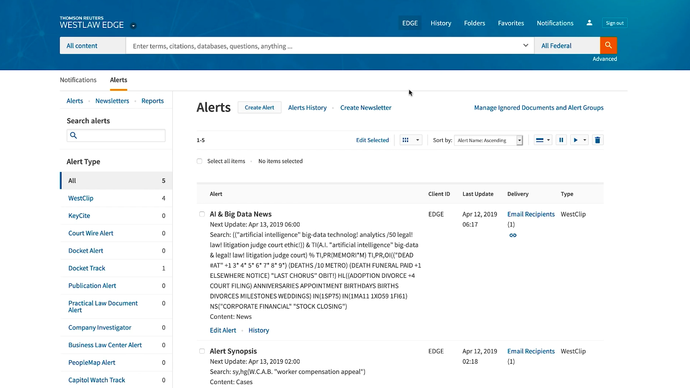This screenshot has width=690, height=388.
Task: Open Manage Ignored Documents and Alert Groups
Action: [x=539, y=108]
